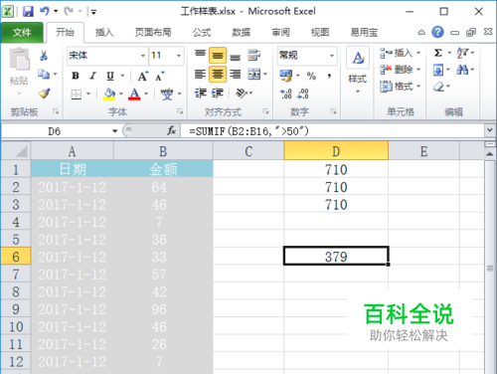Toggle Align Text Right

[235, 75]
